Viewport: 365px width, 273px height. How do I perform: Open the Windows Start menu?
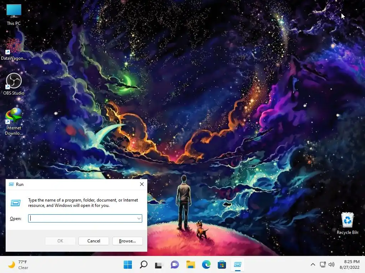[x=128, y=264]
